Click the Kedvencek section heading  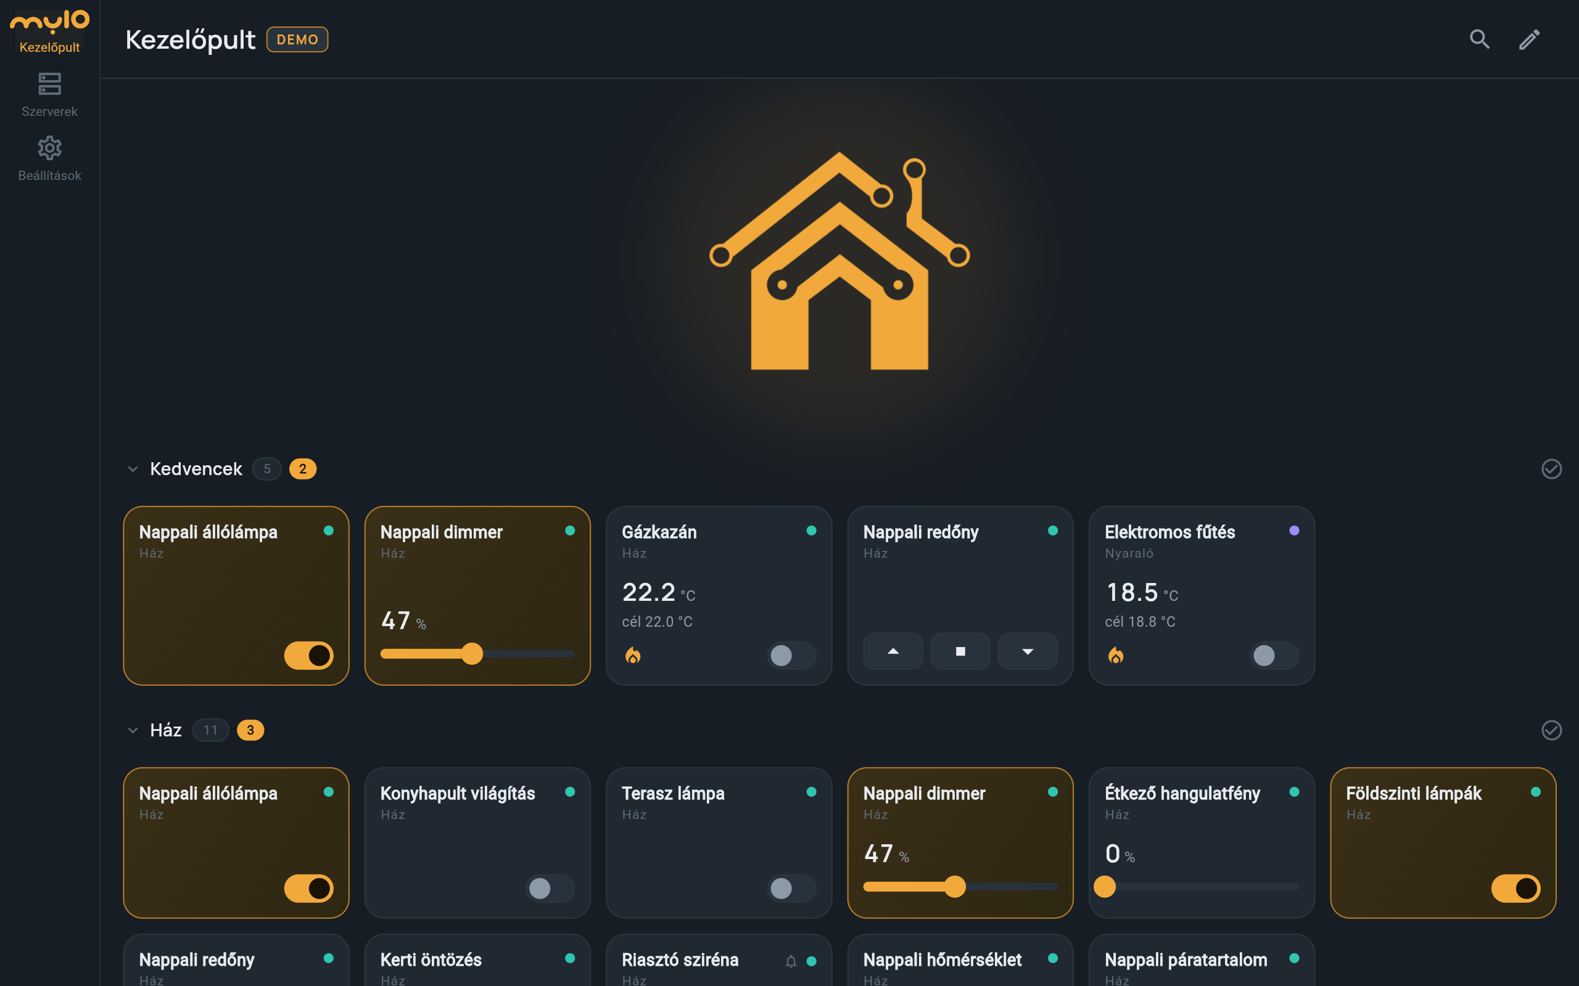click(x=196, y=469)
